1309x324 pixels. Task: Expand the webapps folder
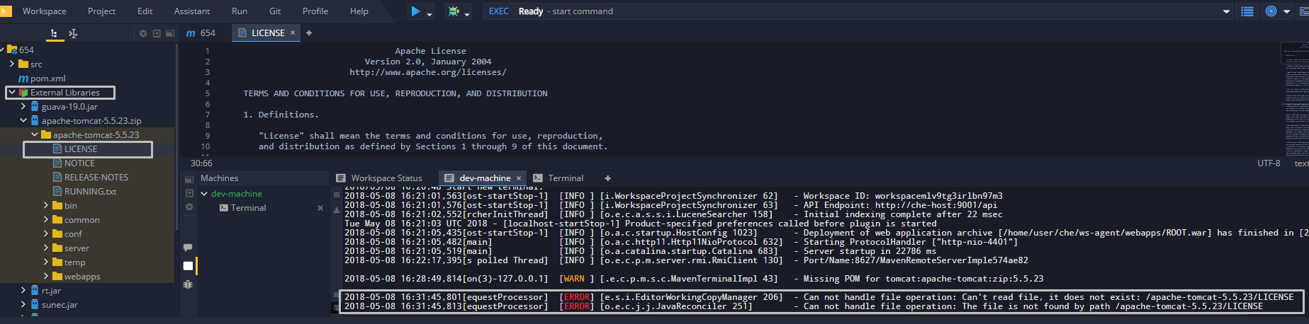click(46, 276)
